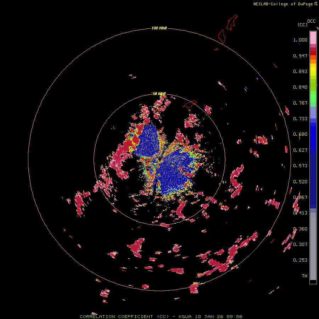Click the radar site center of the sweep
The image size is (319, 319).
[159, 159]
